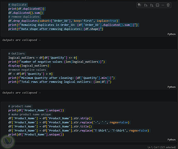Screen dimensions: 178x149
Task: Open the Ln 1, Col 1 cursor position indicator
Action: tap(162, 147)
